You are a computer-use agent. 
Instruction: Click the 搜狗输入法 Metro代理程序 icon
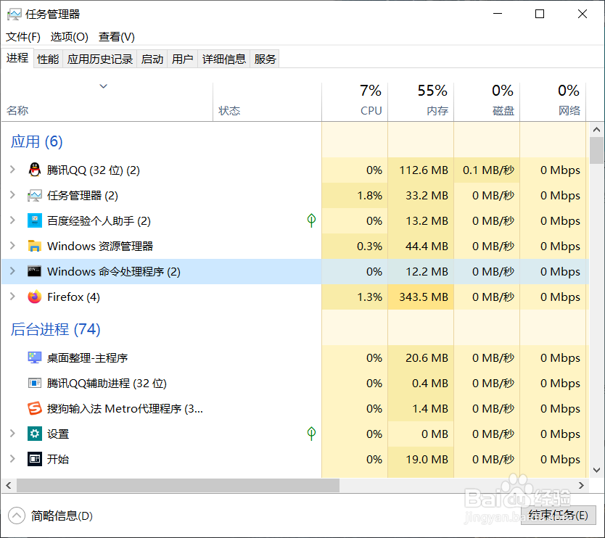click(x=35, y=408)
